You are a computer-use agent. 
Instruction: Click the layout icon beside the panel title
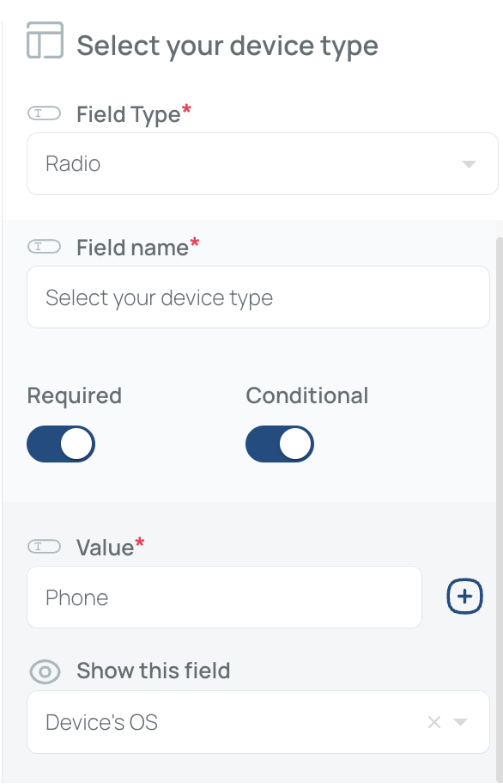point(45,40)
